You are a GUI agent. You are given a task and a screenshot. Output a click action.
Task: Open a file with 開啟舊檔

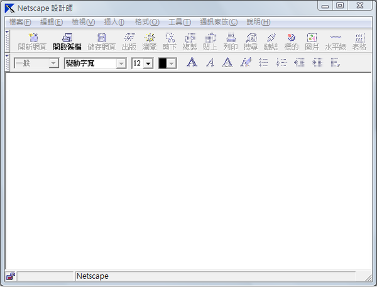click(67, 41)
